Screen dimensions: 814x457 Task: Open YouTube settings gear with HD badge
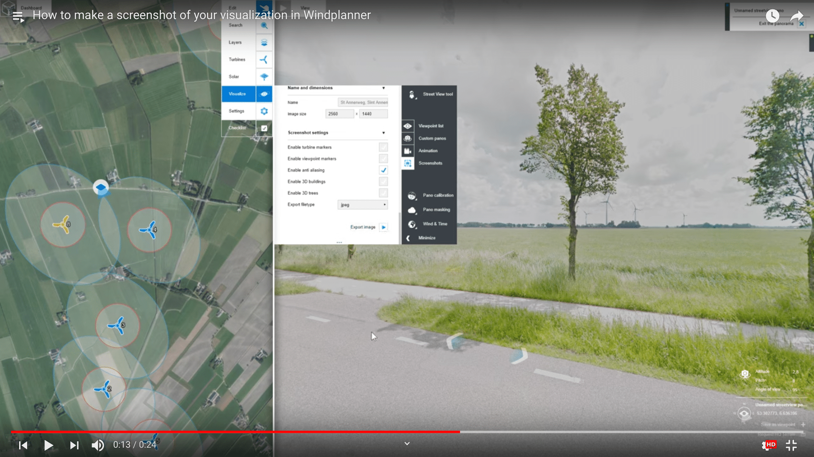[769, 445]
